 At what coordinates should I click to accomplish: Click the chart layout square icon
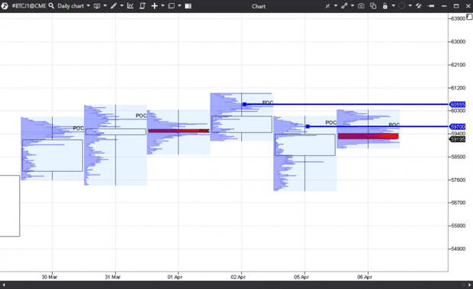(x=171, y=6)
